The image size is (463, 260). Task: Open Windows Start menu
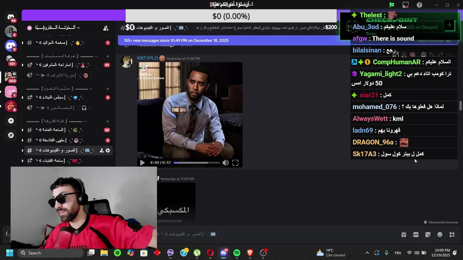(x=10, y=253)
